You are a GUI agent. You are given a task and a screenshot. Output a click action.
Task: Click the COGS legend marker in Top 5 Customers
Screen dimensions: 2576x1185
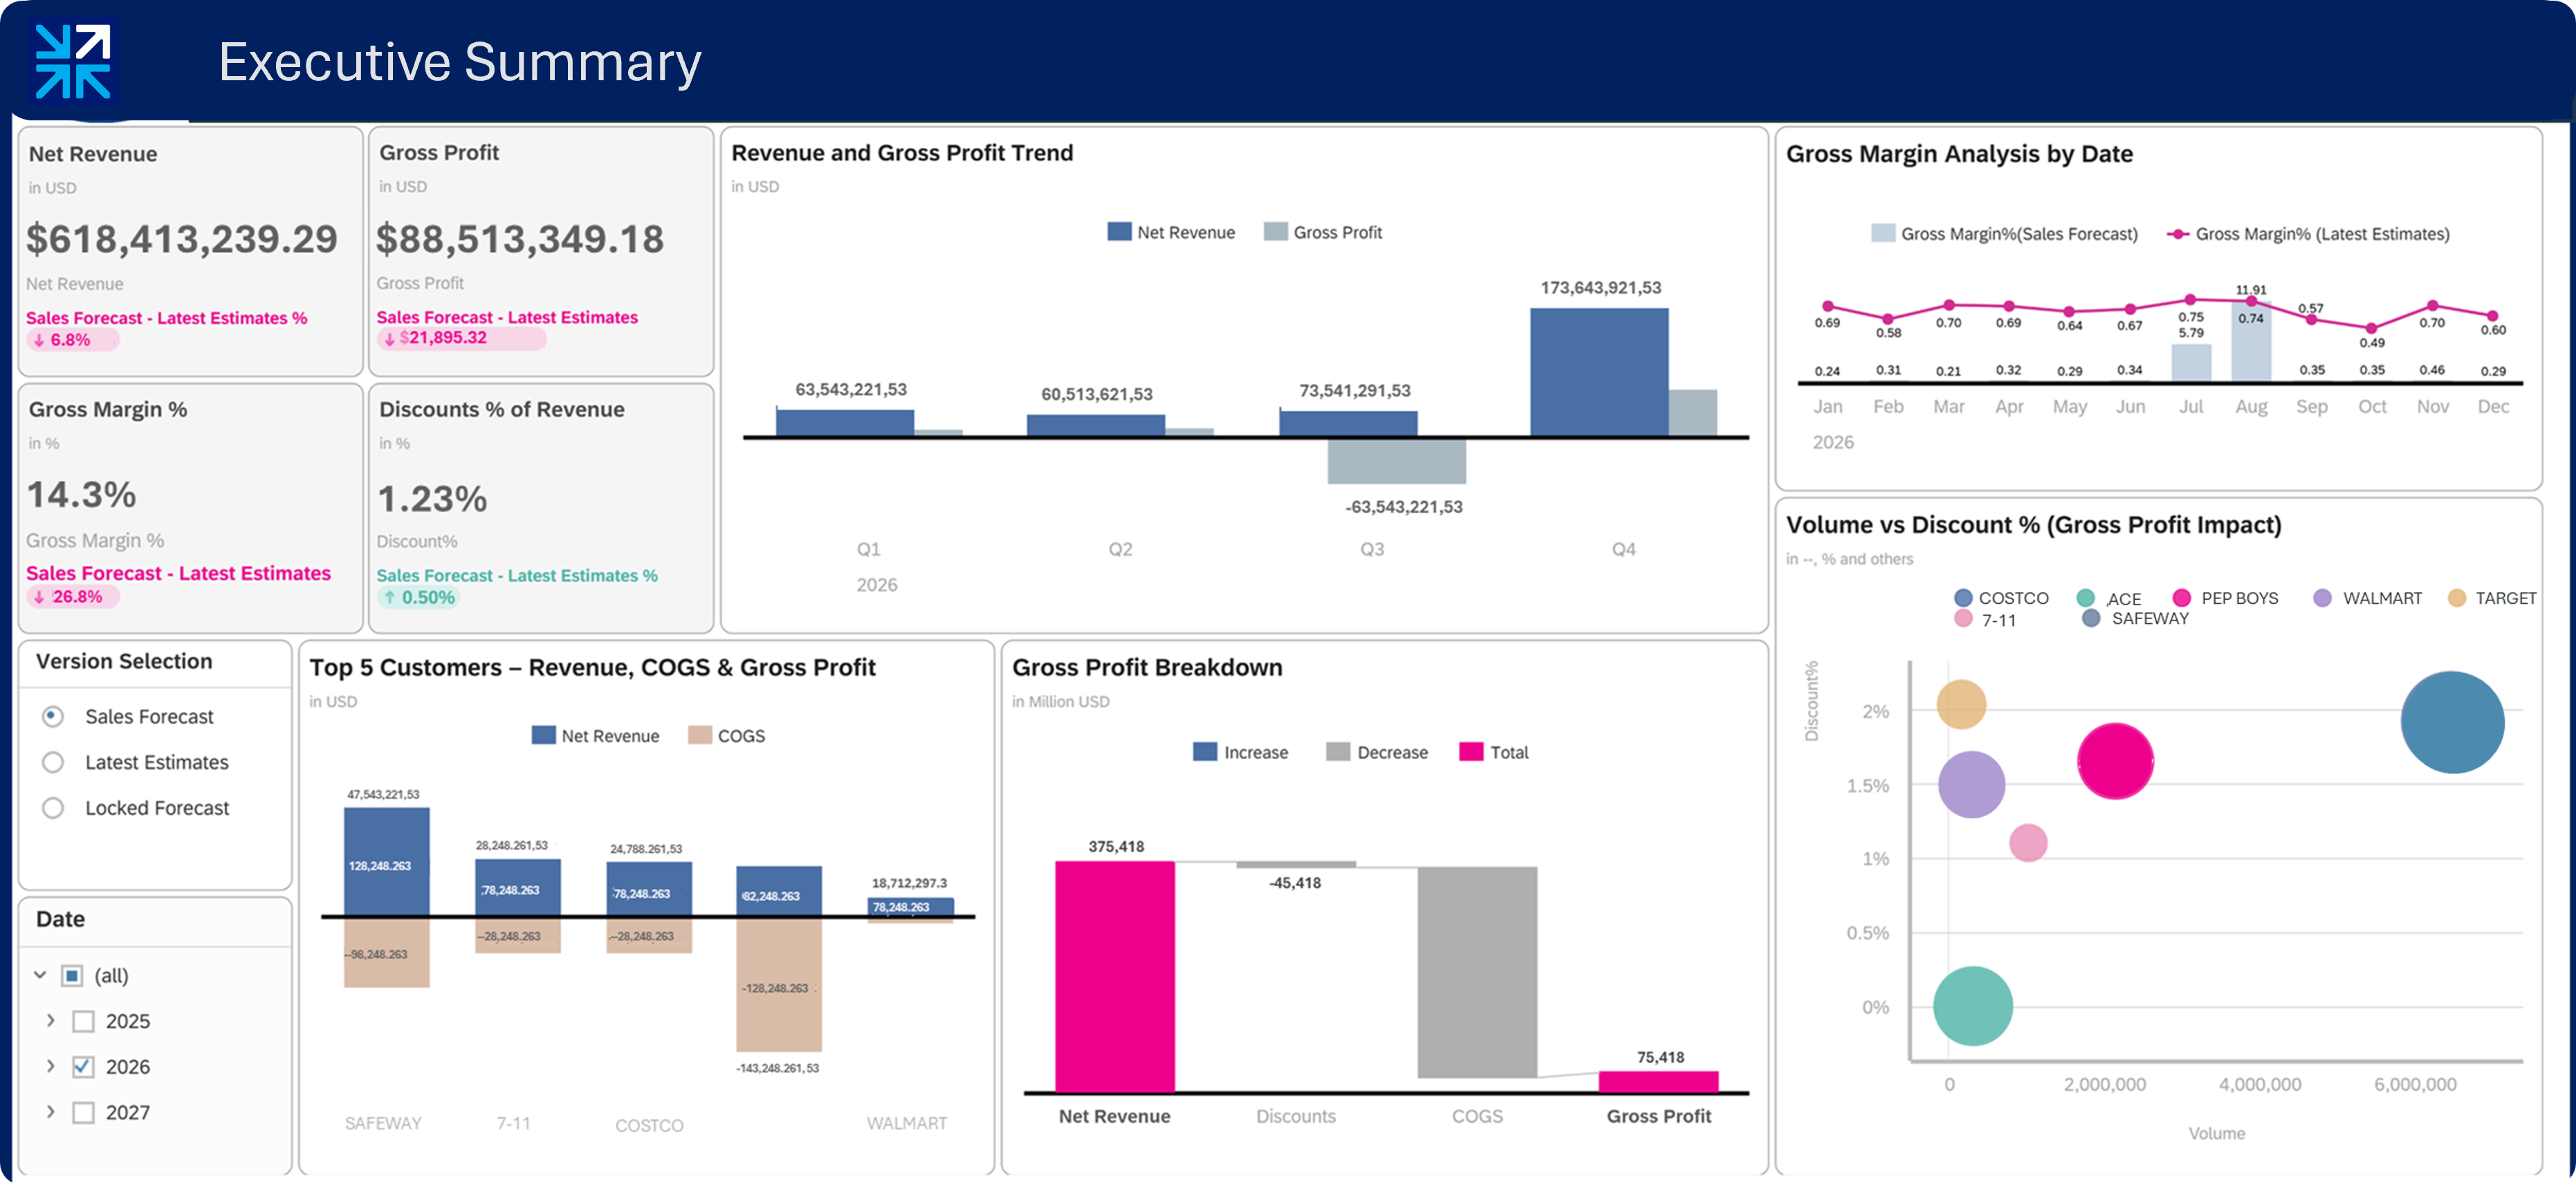[699, 735]
